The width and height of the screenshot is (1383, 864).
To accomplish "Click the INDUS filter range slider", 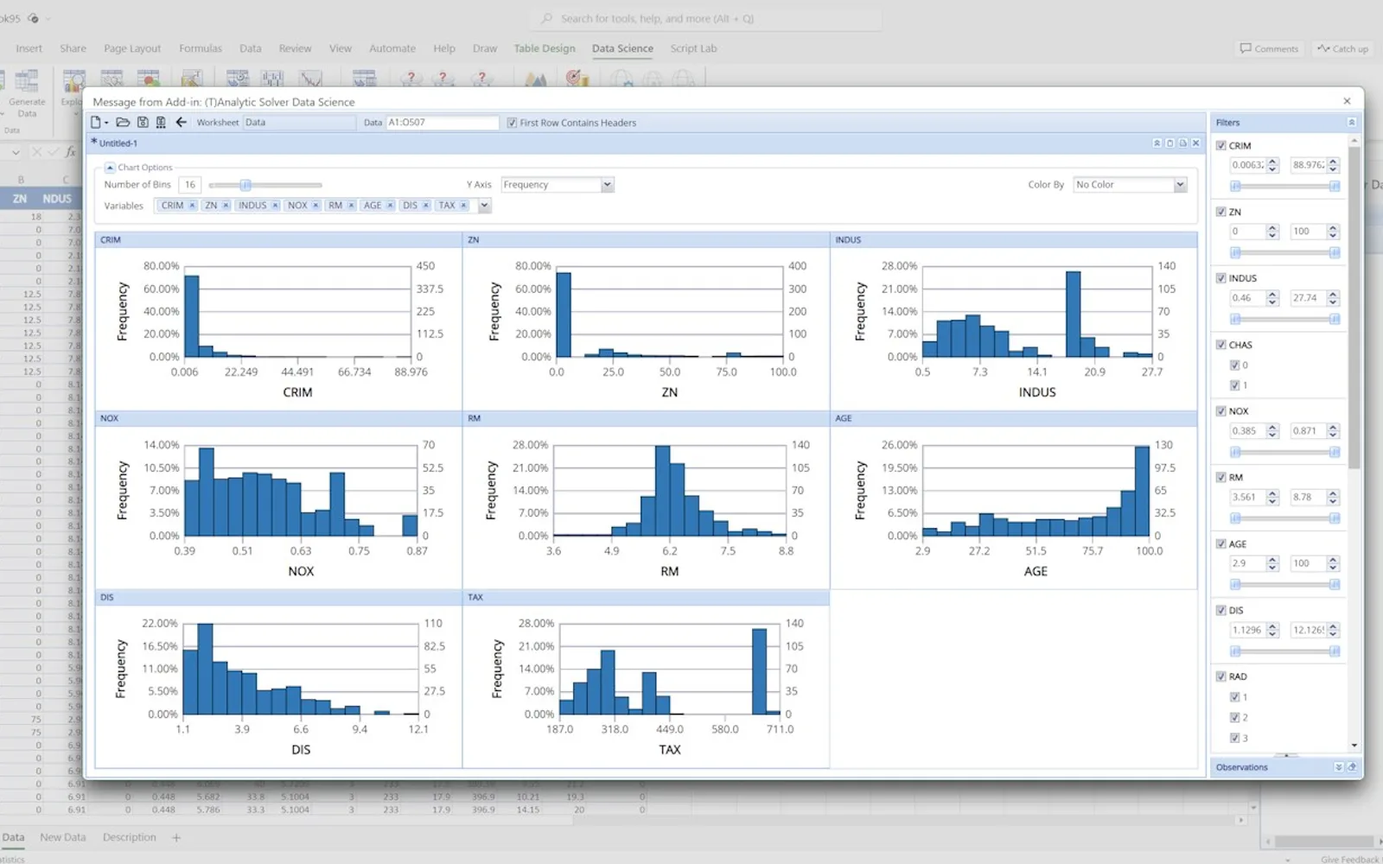I will point(1284,319).
